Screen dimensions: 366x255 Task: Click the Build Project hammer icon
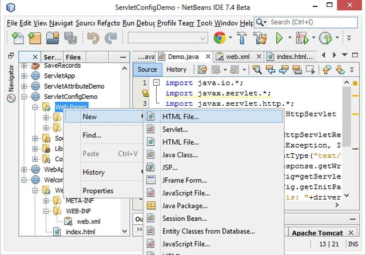[241, 38]
